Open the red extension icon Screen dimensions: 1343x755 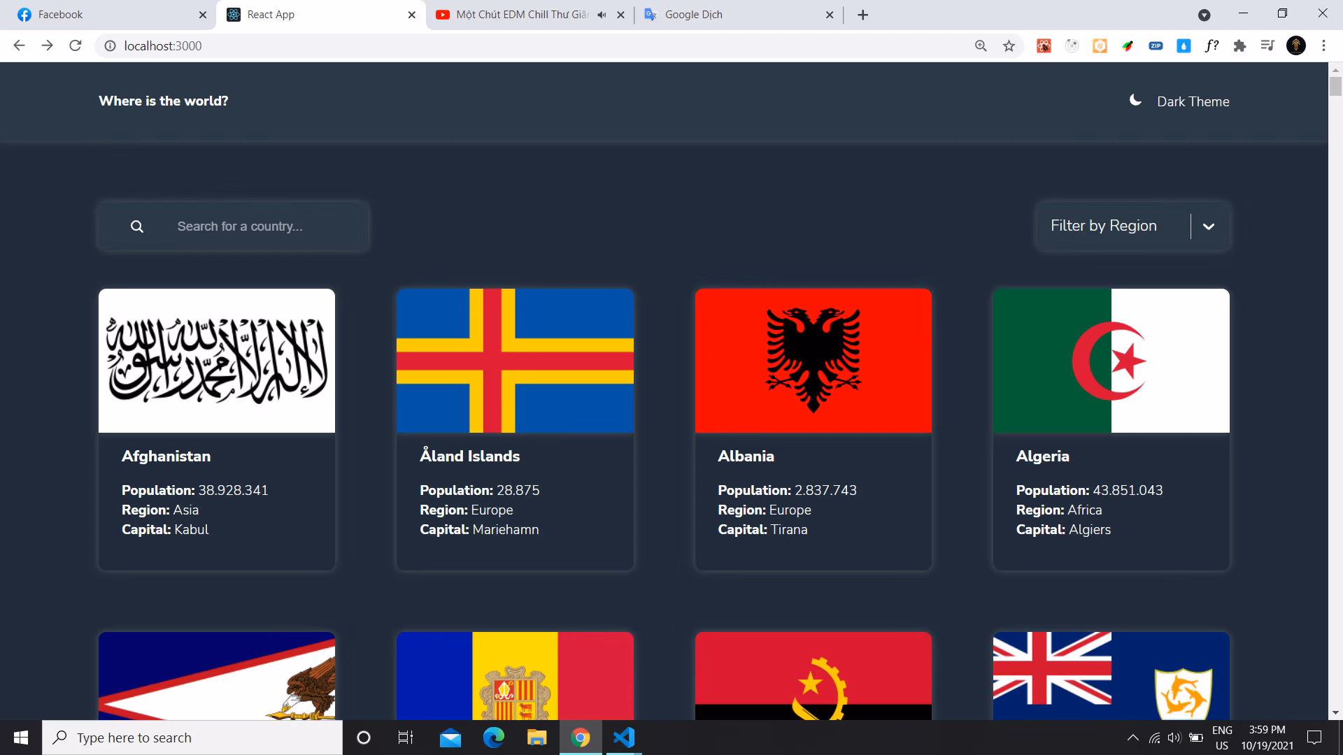[x=1044, y=46]
